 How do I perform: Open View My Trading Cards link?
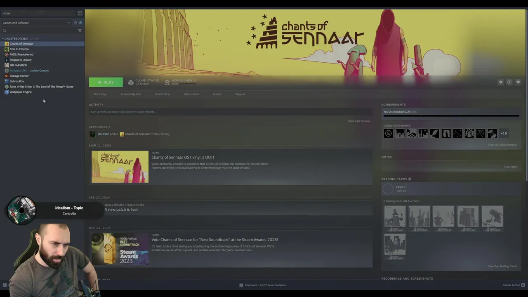[x=502, y=266]
